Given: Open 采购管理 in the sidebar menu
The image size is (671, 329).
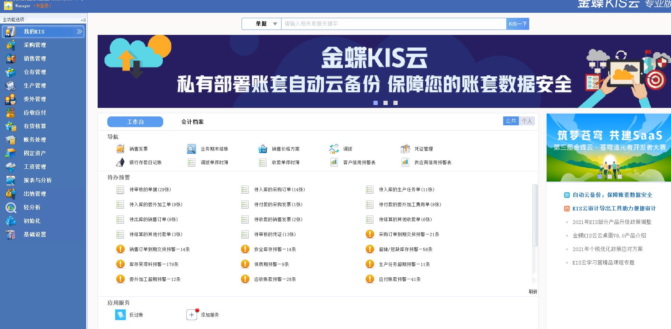Looking at the screenshot, I should click(x=35, y=45).
